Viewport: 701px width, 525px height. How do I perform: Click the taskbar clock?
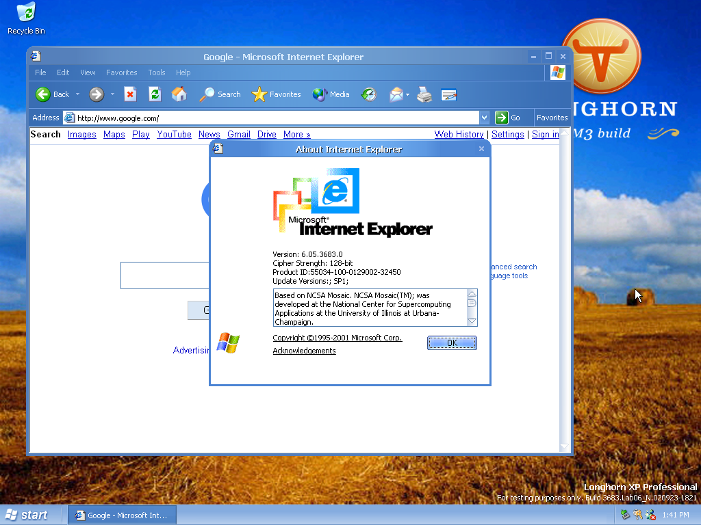[x=676, y=515]
